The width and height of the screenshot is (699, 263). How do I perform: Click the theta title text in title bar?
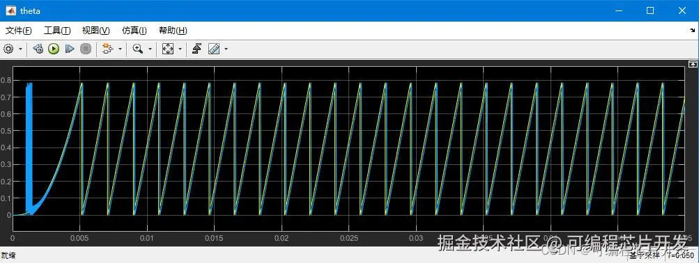tap(30, 10)
